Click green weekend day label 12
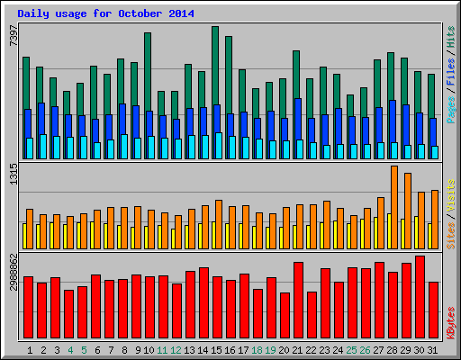Image resolution: width=461 pixels, height=360 pixels. [176, 350]
